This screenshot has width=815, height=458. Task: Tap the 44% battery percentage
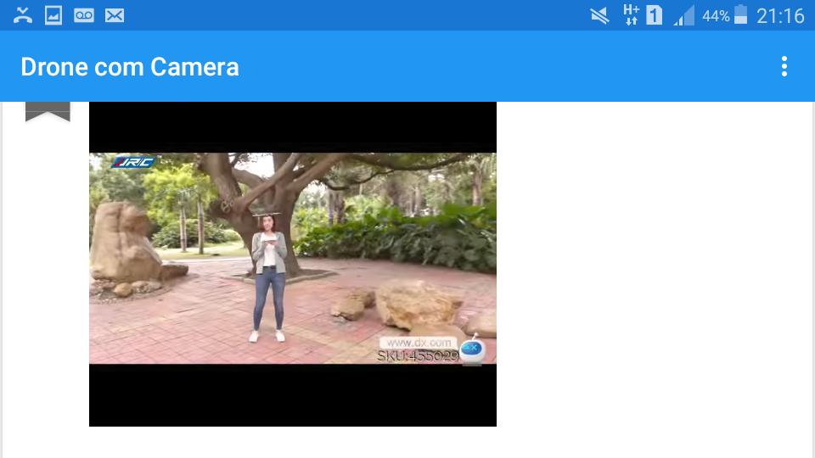(x=717, y=16)
